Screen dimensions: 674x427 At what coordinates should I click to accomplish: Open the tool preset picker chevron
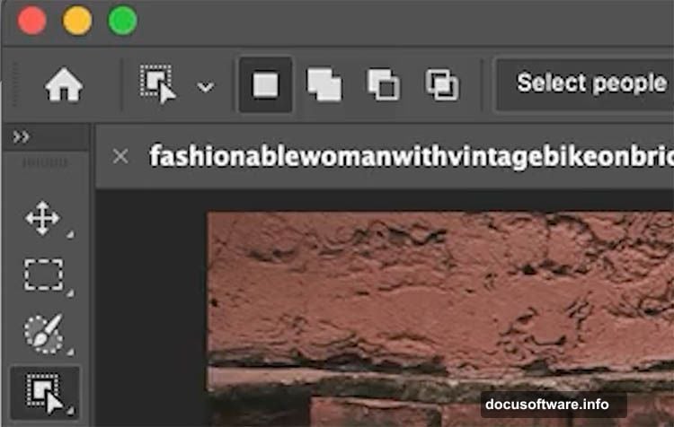(x=206, y=87)
